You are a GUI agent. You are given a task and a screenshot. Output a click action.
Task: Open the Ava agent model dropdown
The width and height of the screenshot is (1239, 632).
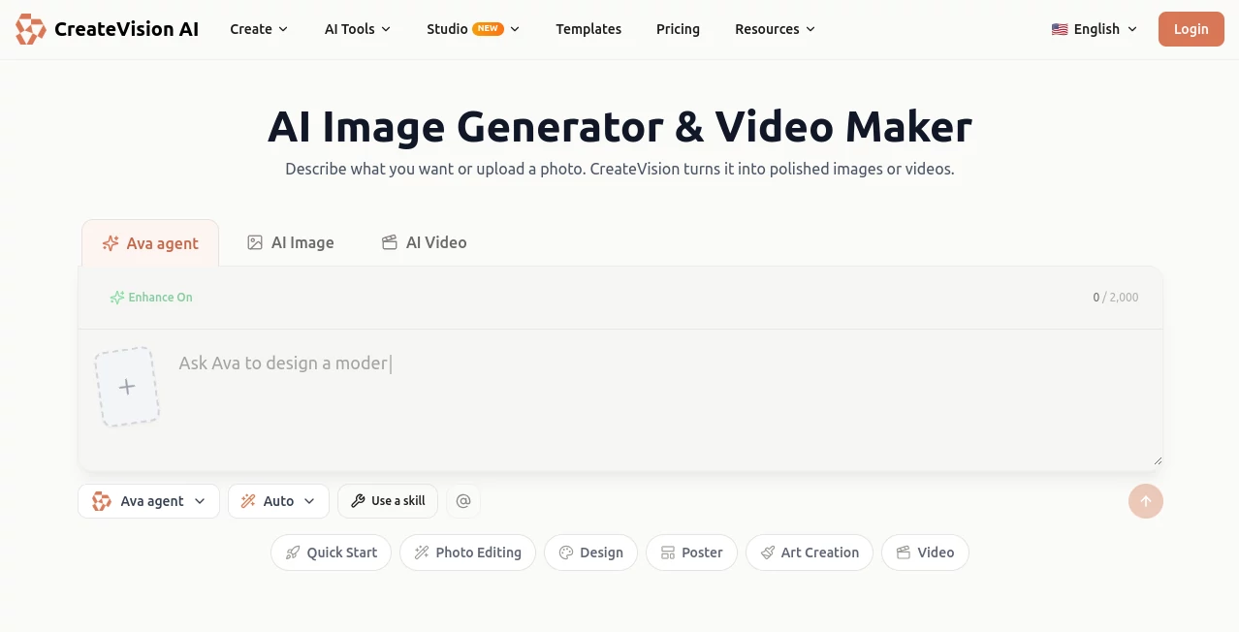[x=148, y=501]
